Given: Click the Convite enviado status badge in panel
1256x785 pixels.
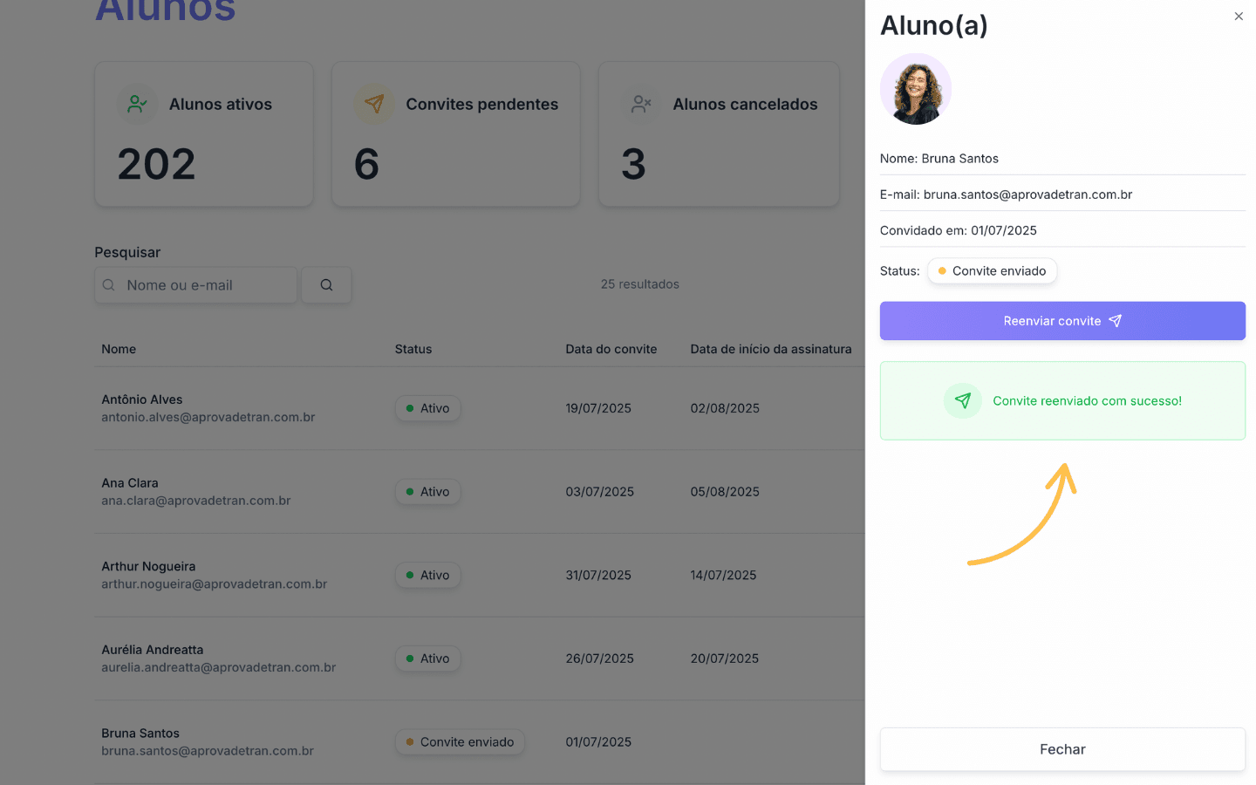Looking at the screenshot, I should point(993,271).
